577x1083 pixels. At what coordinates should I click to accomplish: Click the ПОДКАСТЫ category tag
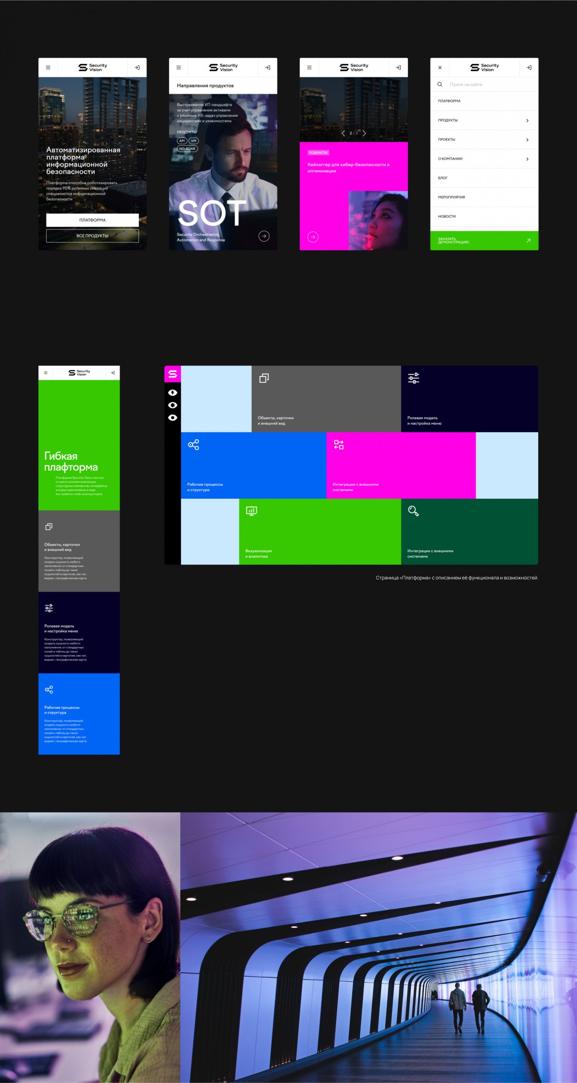tap(318, 152)
